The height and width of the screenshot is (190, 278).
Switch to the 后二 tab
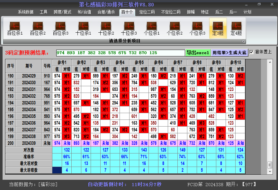coord(219,12)
